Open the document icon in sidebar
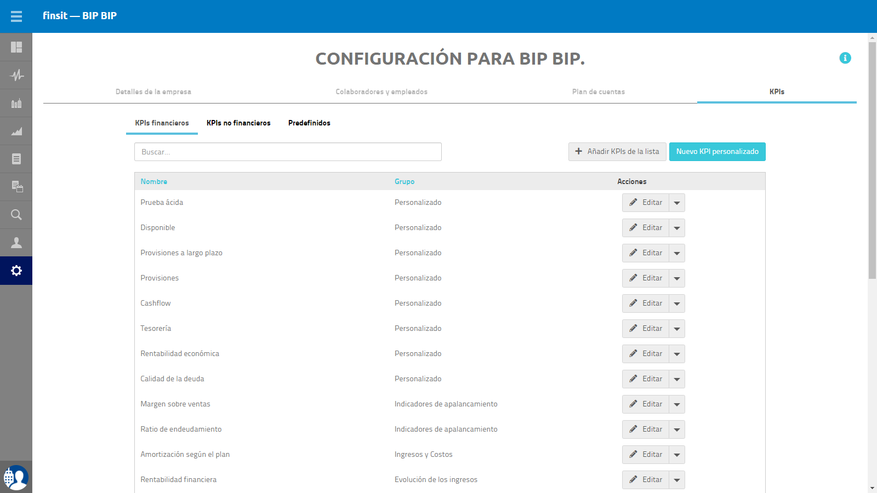Screen dimensions: 877x493 tap(16, 159)
